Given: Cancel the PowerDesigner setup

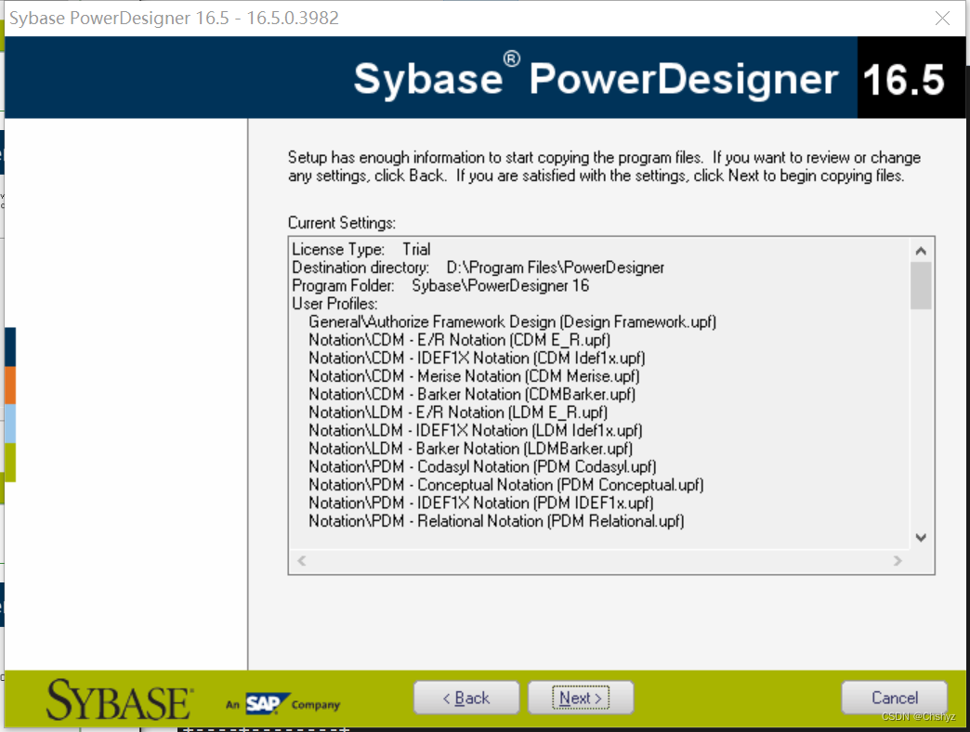Looking at the screenshot, I should coord(895,698).
